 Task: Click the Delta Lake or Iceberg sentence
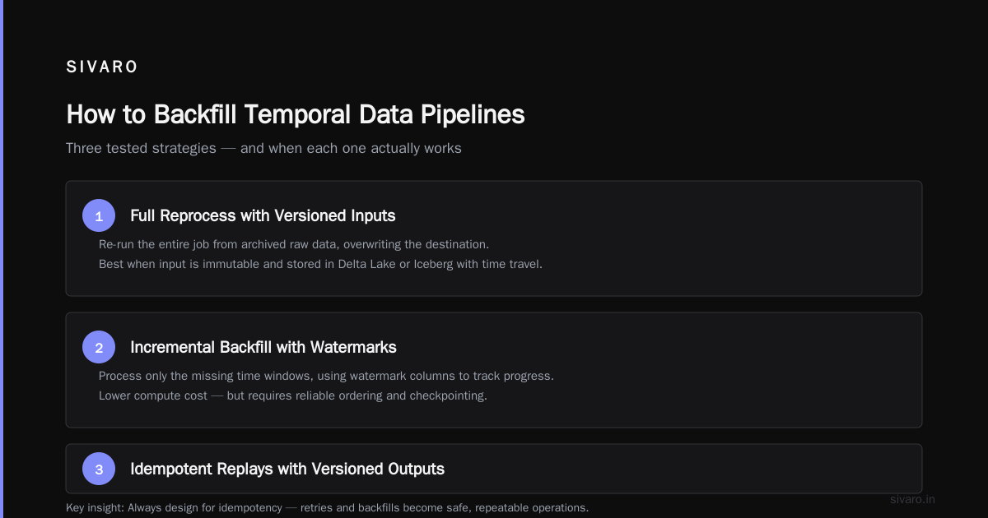point(320,264)
